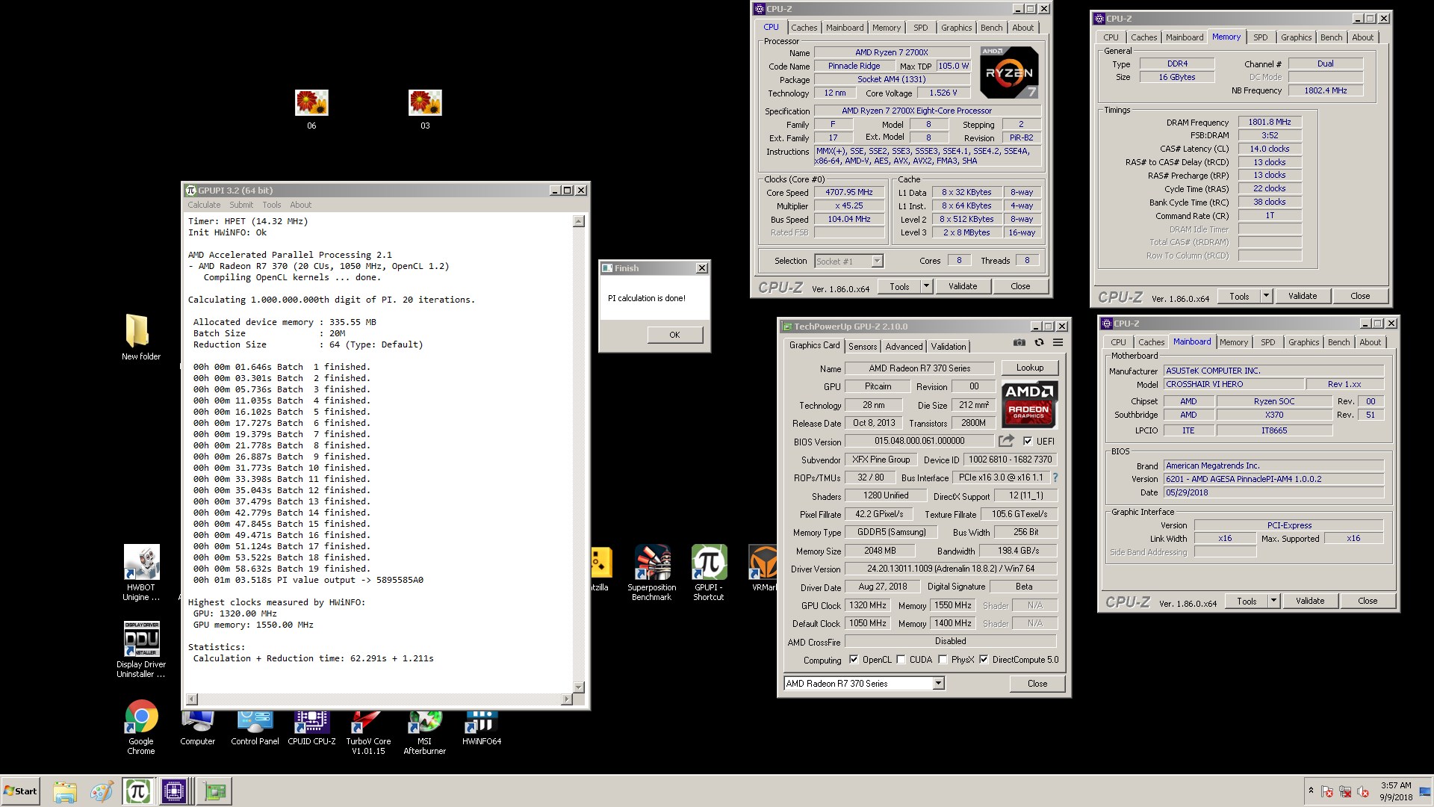The height and width of the screenshot is (807, 1434).
Task: Open the New folder desktop icon
Action: [140, 337]
